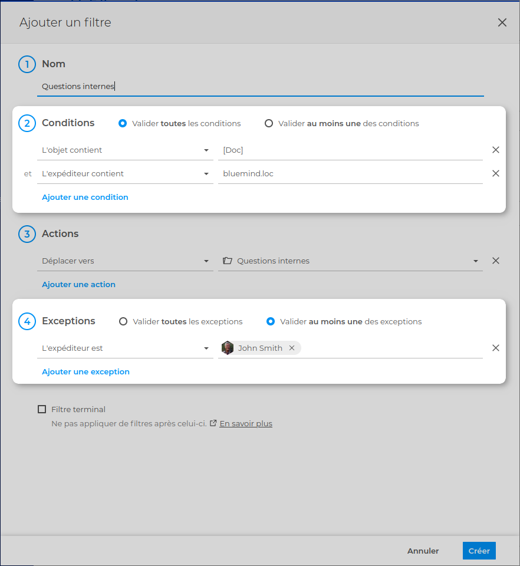This screenshot has width=520, height=566.
Task: Remove the "L'objet contient" condition row
Action: coord(495,150)
